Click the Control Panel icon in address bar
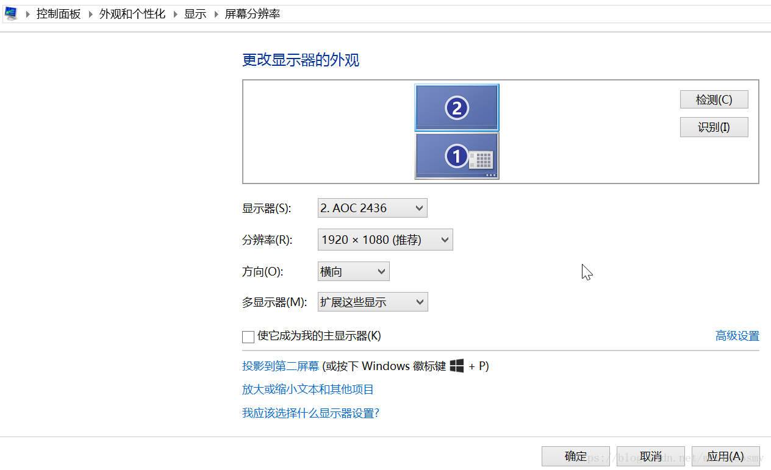 pos(10,14)
